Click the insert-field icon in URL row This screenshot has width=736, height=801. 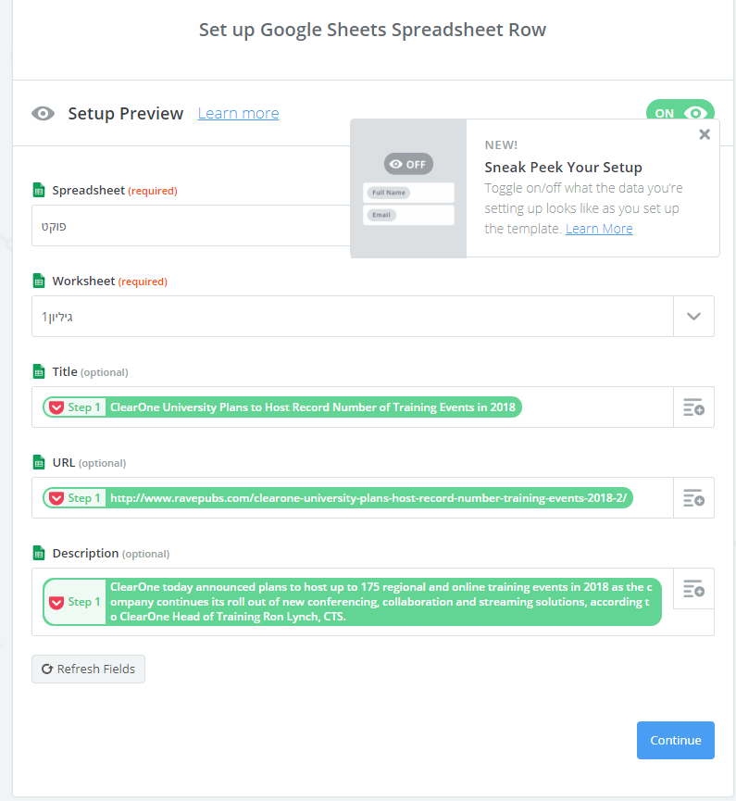point(693,498)
